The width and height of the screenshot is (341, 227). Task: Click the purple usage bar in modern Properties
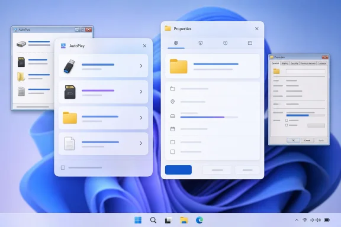pyautogui.click(x=209, y=117)
